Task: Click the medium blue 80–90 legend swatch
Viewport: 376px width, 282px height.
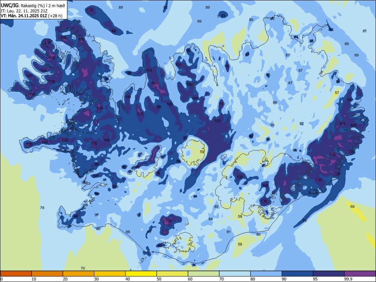Action: click(x=266, y=274)
